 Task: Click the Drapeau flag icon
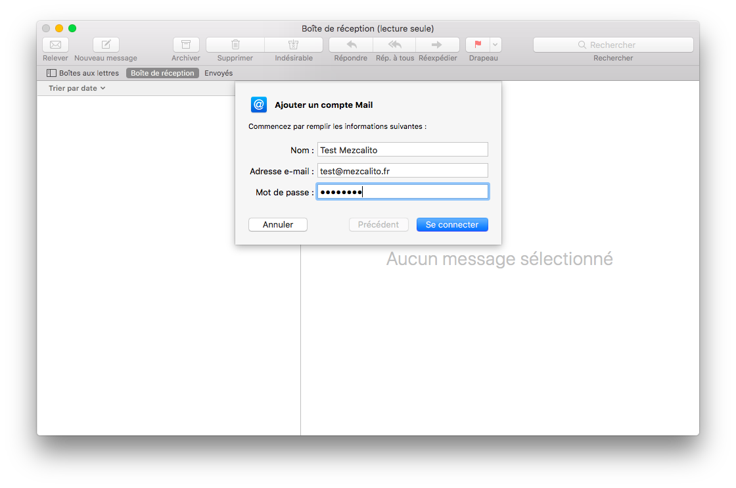coord(478,45)
